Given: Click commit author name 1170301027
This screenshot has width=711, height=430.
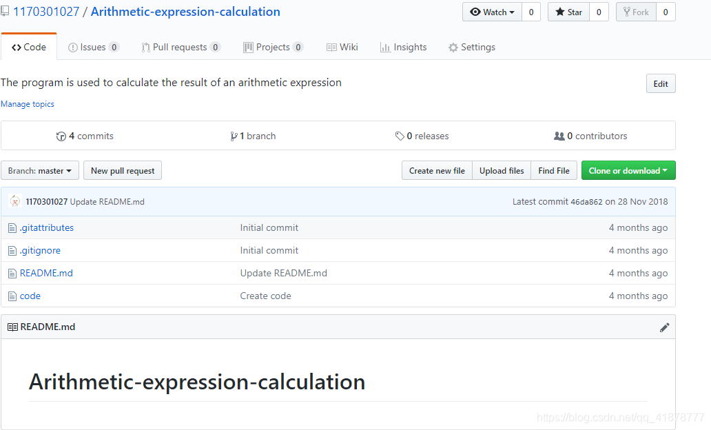Looking at the screenshot, I should click(x=47, y=202).
